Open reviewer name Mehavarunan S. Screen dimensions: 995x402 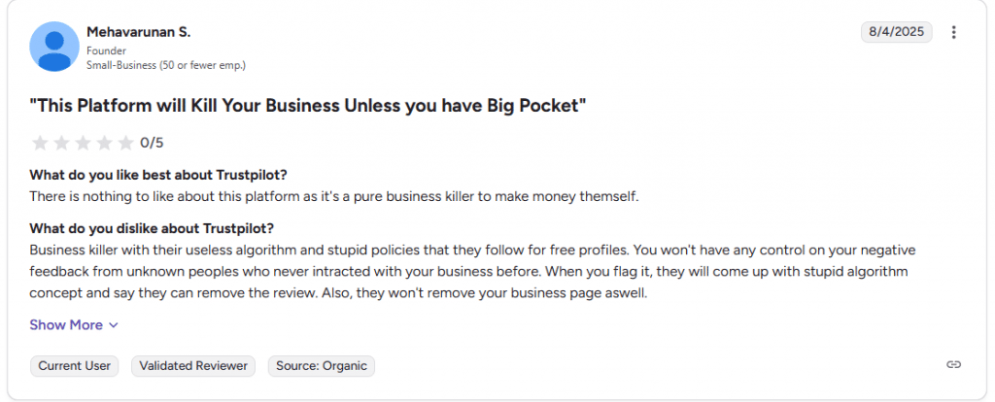click(138, 32)
